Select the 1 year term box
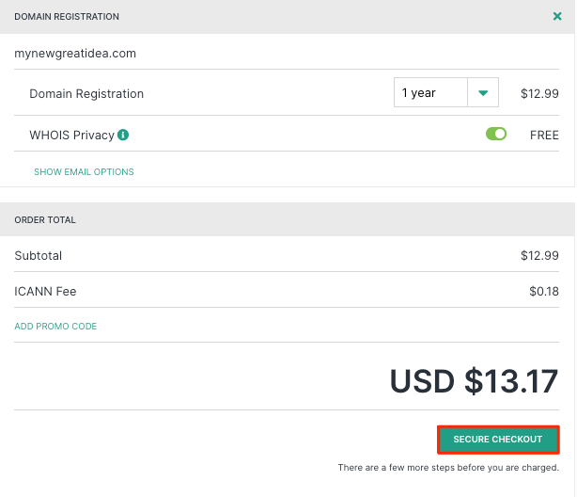The height and width of the screenshot is (497, 577). pos(430,92)
